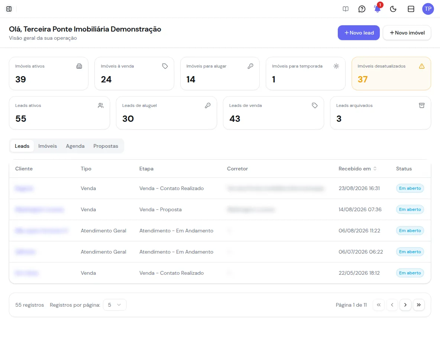The height and width of the screenshot is (349, 440).
Task: Click Em aberto badge for 14/08/2026 lead
Action: tap(410, 210)
